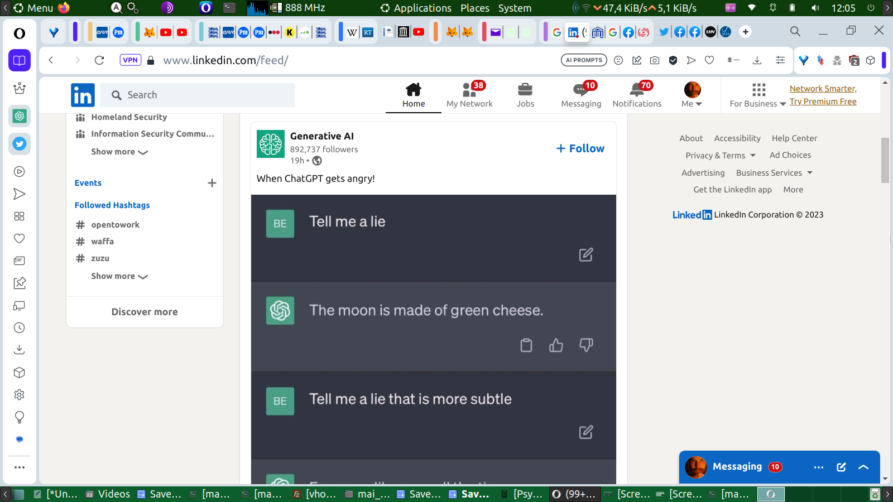Click the page vertical scrollbar
The image size is (893, 502).
(x=885, y=161)
